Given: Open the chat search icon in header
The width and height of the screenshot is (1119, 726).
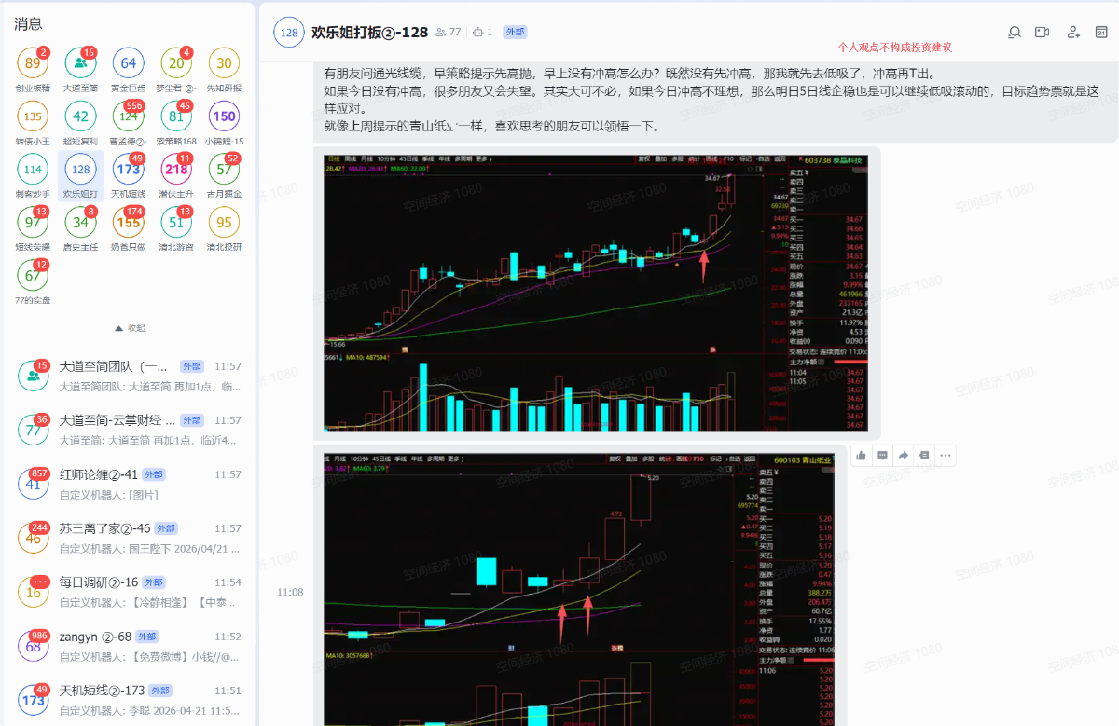Looking at the screenshot, I should (x=1015, y=33).
